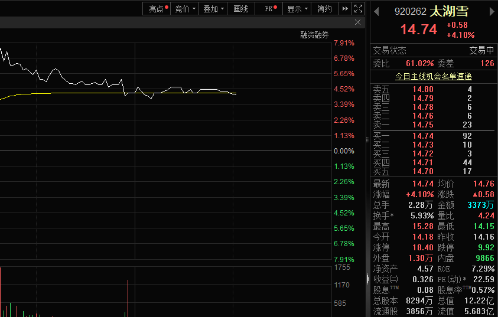
Task: Click the panel splitter handle beside chart
Action: tap(368, 140)
